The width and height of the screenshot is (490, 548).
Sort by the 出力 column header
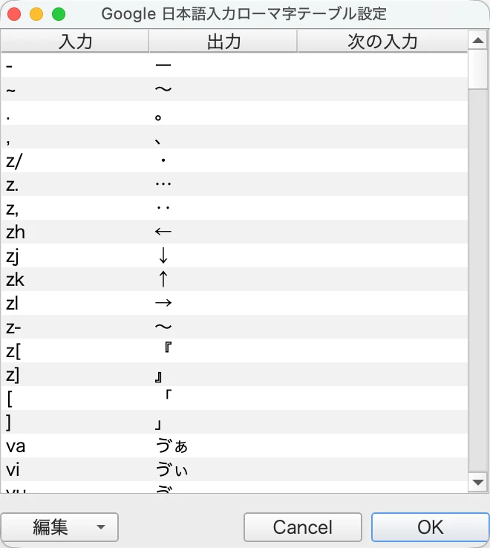click(223, 42)
